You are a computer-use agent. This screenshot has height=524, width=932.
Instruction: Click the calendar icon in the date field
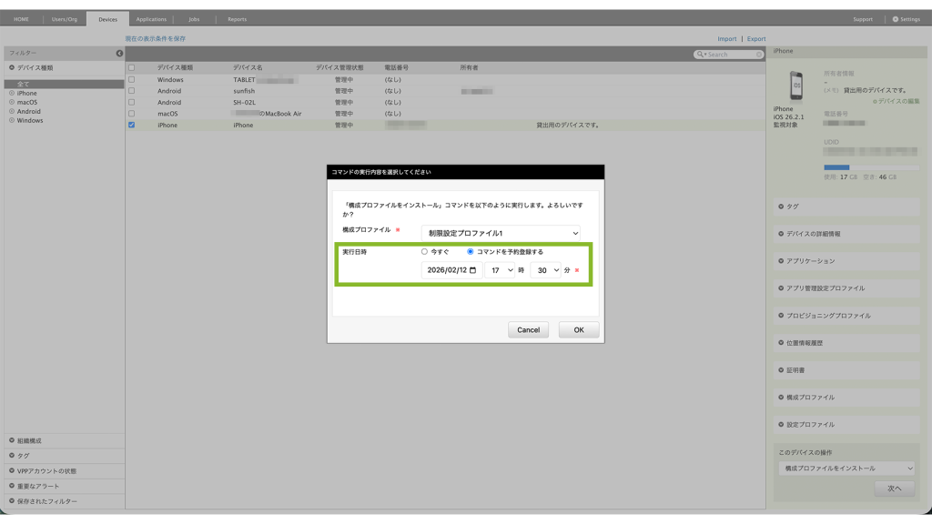(x=472, y=270)
